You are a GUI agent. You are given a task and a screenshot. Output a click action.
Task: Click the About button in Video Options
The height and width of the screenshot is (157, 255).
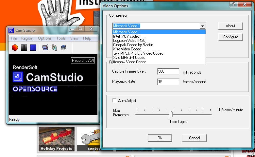click(x=230, y=26)
